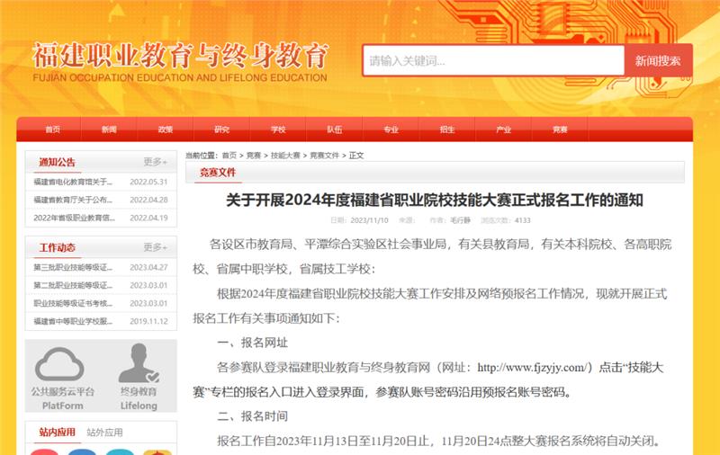
Task: Open the 第三批职业技能等级证 news link
Action: point(73,267)
